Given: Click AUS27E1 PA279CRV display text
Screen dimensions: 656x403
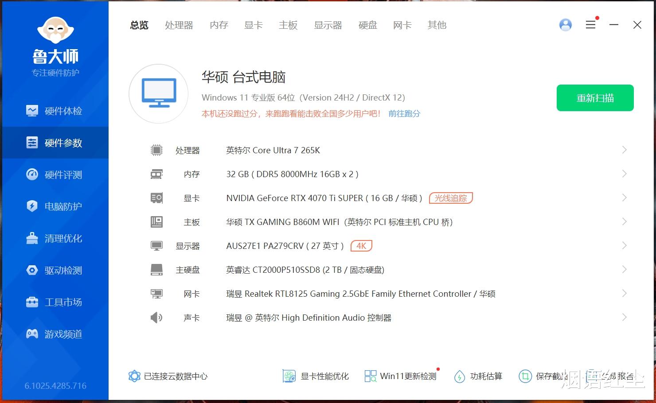Looking at the screenshot, I should (285, 246).
